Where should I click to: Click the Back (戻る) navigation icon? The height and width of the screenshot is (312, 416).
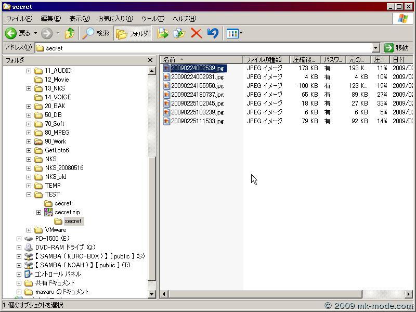11,33
